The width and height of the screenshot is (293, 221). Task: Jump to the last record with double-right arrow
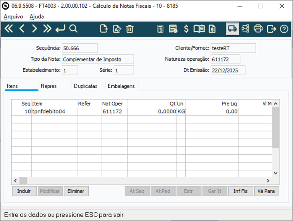pos(47,29)
